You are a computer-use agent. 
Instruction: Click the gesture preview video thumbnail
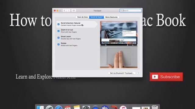pyautogui.click(x=119, y=45)
